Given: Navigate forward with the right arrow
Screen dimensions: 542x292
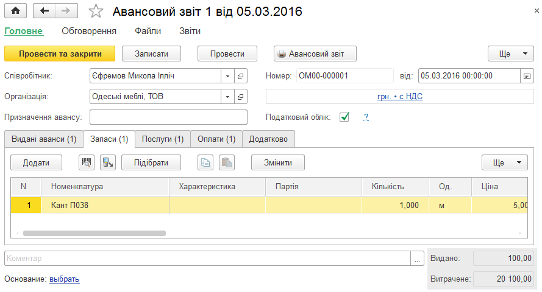Looking at the screenshot, I should (66, 11).
